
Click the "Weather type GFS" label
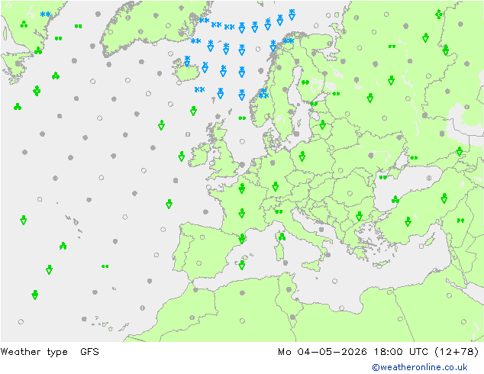click(50, 352)
